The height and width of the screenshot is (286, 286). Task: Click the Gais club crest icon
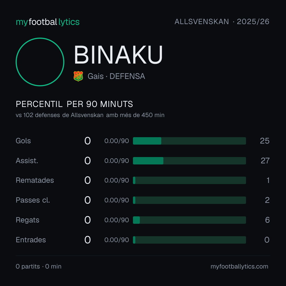[78, 76]
